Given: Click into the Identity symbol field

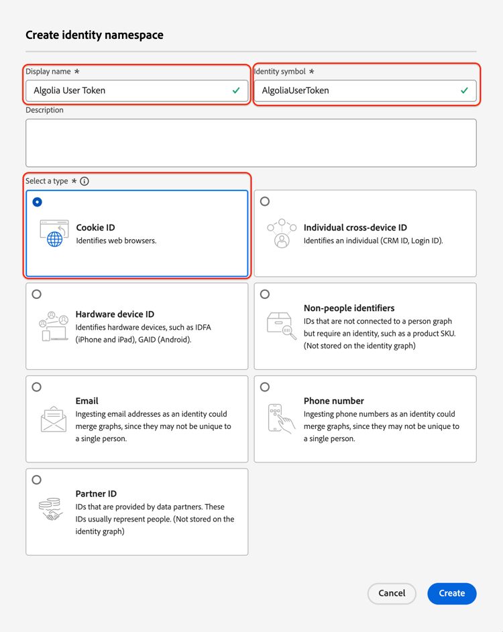Looking at the screenshot, I should [355, 90].
